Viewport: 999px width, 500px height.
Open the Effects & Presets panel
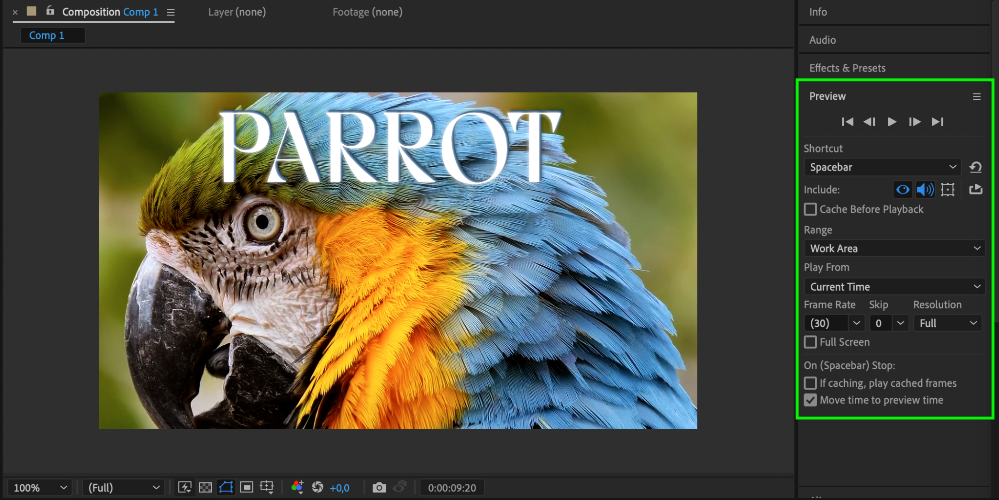click(847, 68)
